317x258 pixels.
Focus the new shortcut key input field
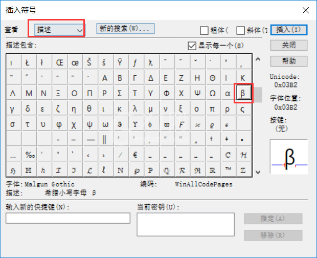click(x=68, y=218)
